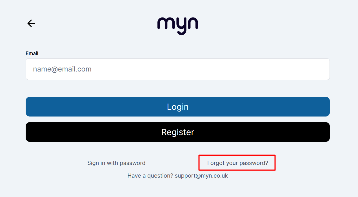The height and width of the screenshot is (197, 358).
Task: Click the Have a question? text
Action: [x=150, y=176]
